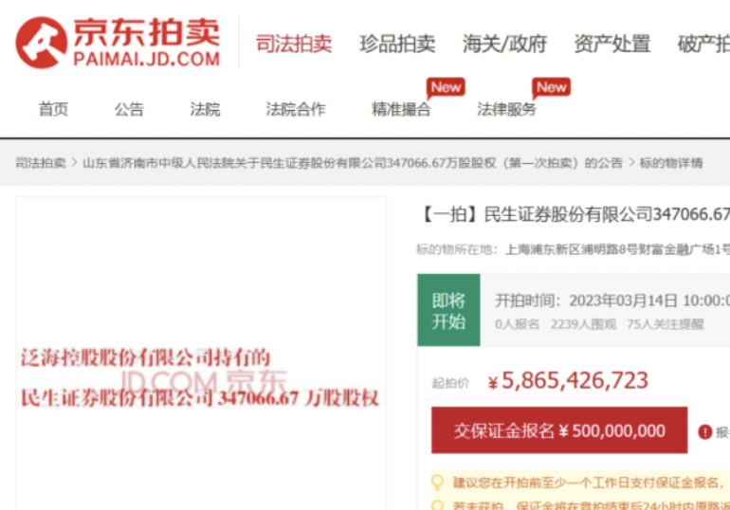Open the 资产处置 section
Screen dimensions: 730x510
coord(611,44)
